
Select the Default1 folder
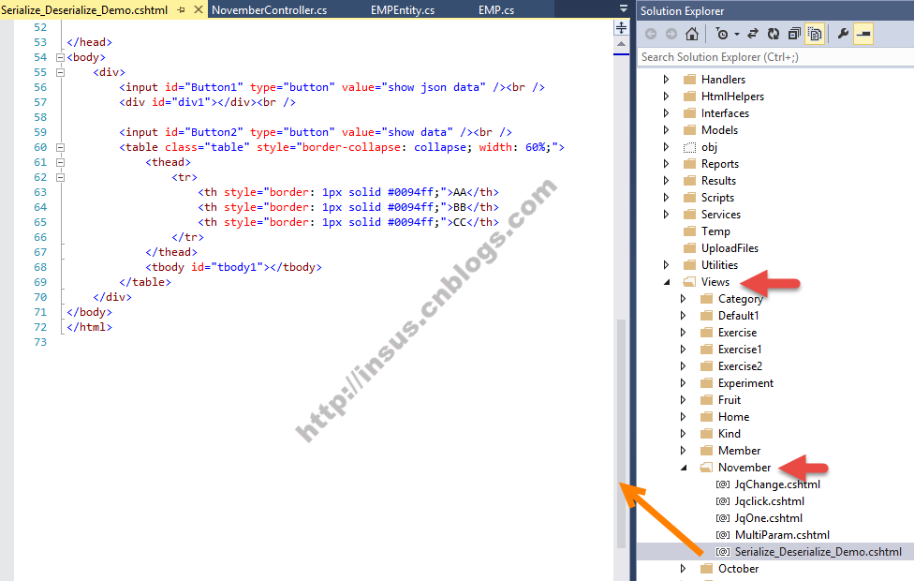coord(738,316)
